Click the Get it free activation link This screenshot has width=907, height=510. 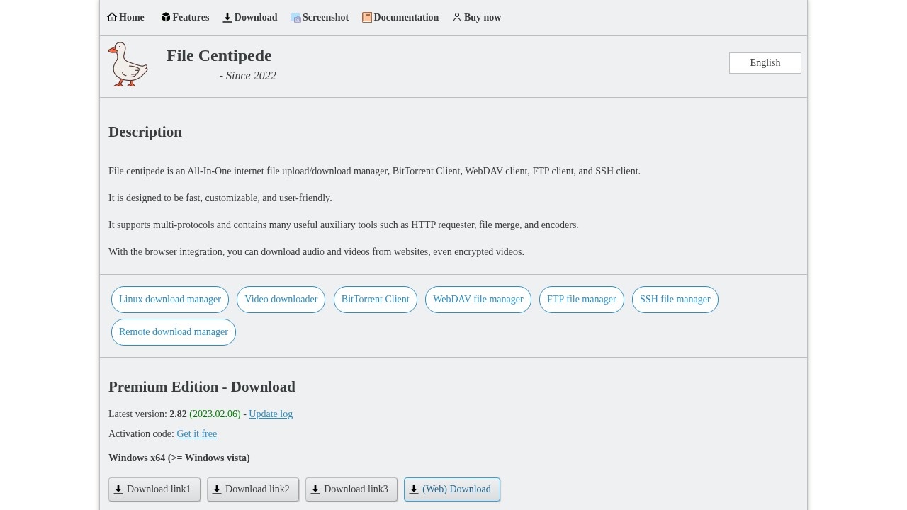196,434
